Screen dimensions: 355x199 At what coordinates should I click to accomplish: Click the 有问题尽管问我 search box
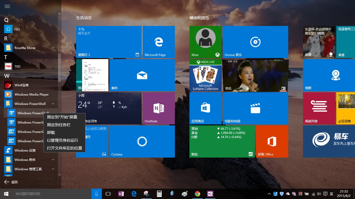click(x=52, y=194)
